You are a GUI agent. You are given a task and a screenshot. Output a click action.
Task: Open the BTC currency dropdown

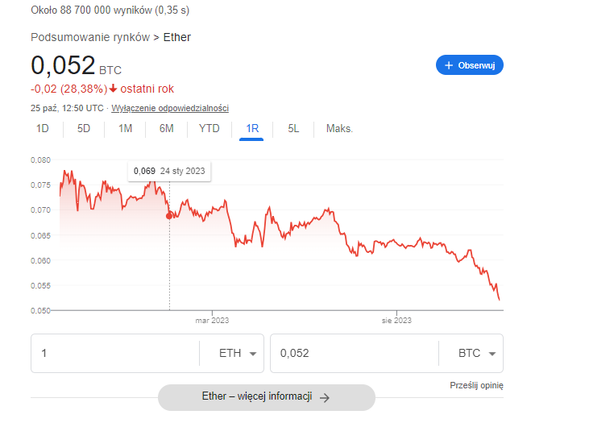[477, 354]
